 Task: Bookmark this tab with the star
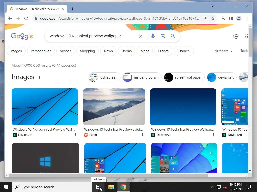point(213,18)
